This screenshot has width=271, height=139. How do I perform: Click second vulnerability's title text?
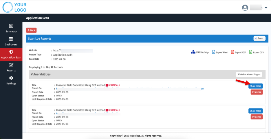tap(80, 110)
